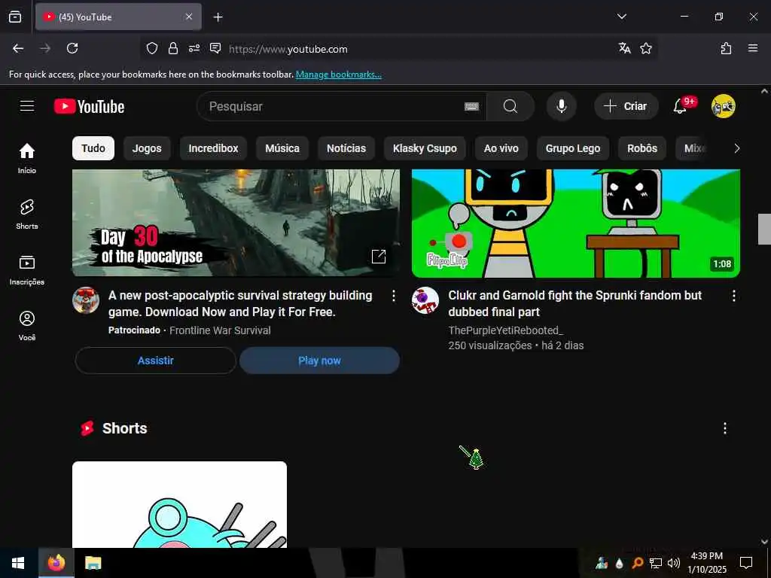Screen dimensions: 771x578
Task: Open Day 30 of the Apocalypse thumbnail
Action: [236, 223]
